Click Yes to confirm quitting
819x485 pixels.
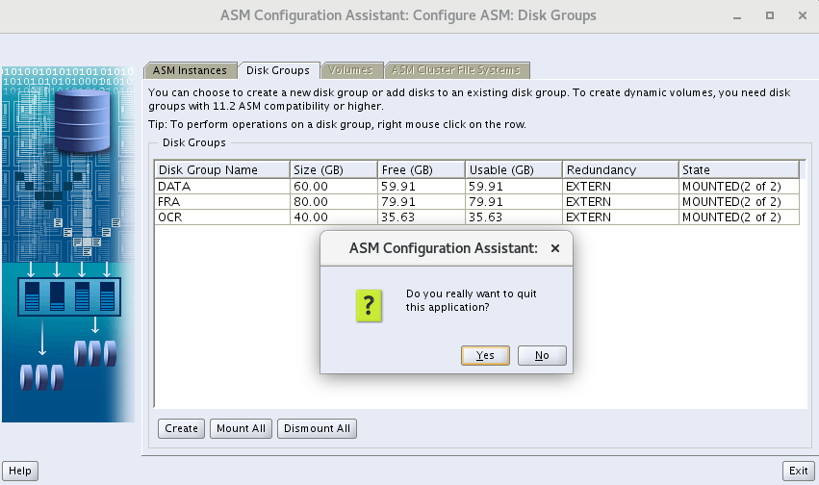(x=485, y=355)
